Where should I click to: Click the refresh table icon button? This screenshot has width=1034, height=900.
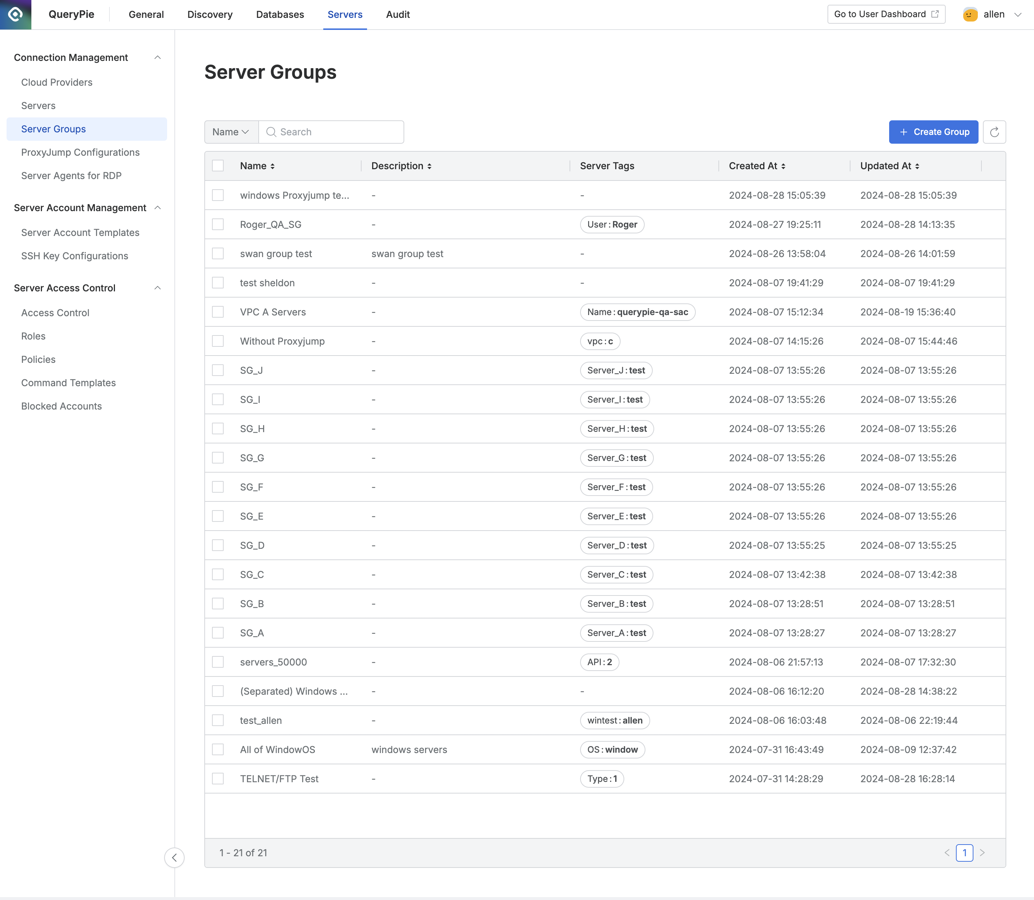[x=994, y=132]
